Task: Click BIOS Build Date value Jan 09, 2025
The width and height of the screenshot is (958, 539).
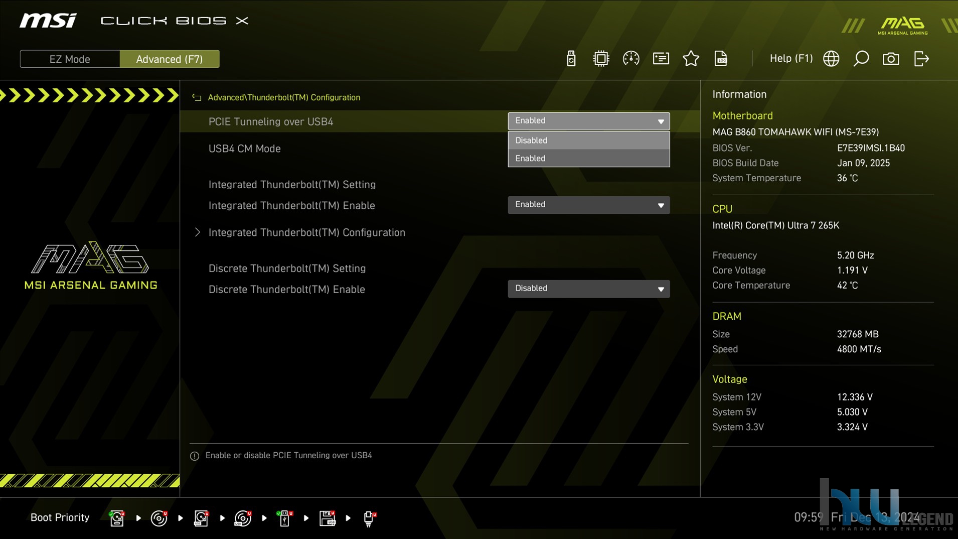Action: [863, 163]
